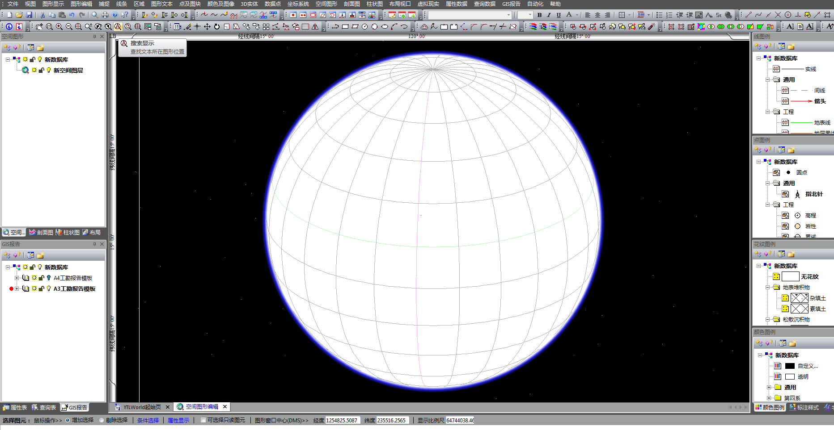The width and height of the screenshot is (834, 430).
Task: Select the 增加选择 radio button
Action: click(68, 420)
